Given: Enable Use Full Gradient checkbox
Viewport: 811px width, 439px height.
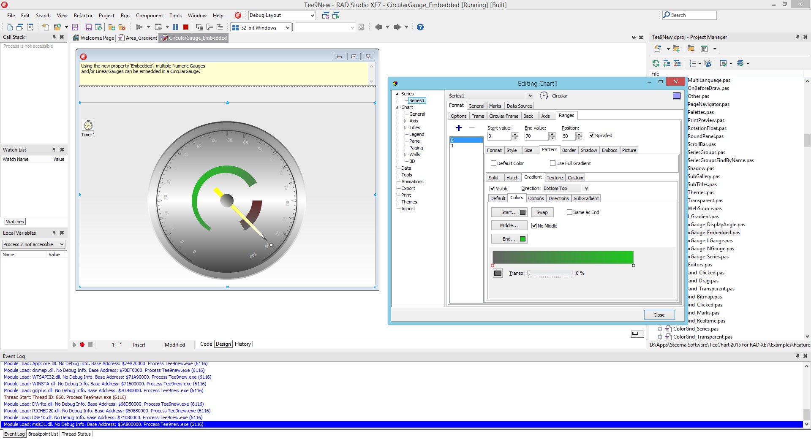Looking at the screenshot, I should pyautogui.click(x=552, y=163).
